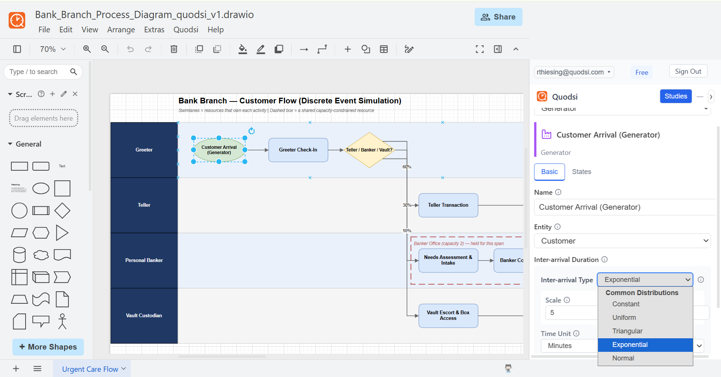This screenshot has height=377, width=721.
Task: Open the account email dropdown
Action: pyautogui.click(x=574, y=72)
